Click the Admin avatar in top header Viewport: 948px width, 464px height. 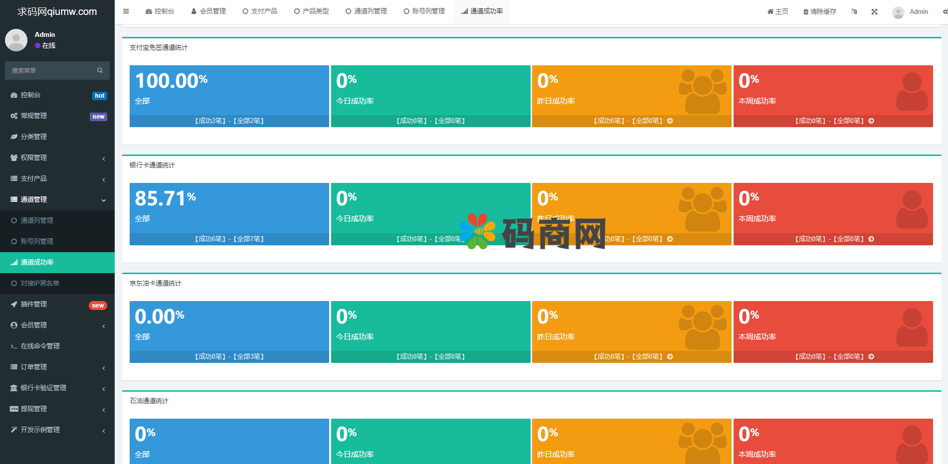[x=898, y=12]
